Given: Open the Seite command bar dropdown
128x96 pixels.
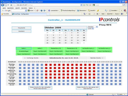Looking at the screenshot, I should point(103,14).
